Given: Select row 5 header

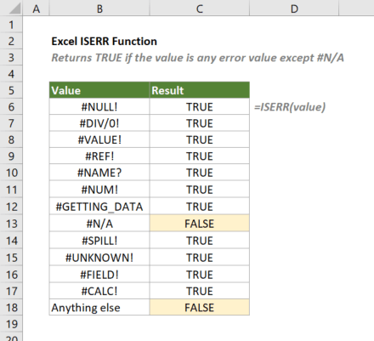Looking at the screenshot, I should coord(11,90).
